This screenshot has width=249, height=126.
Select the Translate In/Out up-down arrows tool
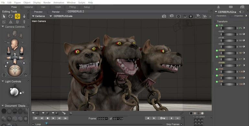click(24, 16)
